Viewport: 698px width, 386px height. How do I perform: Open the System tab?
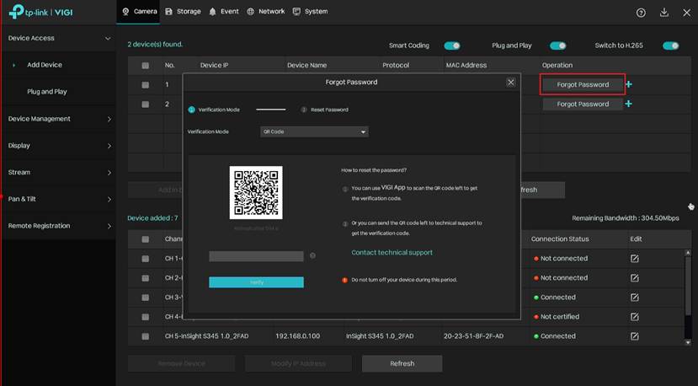coord(311,12)
